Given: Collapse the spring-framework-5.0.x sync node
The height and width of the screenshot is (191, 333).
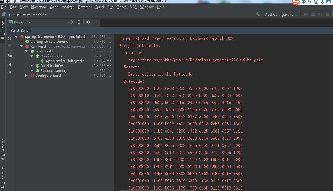Looking at the screenshot, I should pyautogui.click(x=16, y=36).
